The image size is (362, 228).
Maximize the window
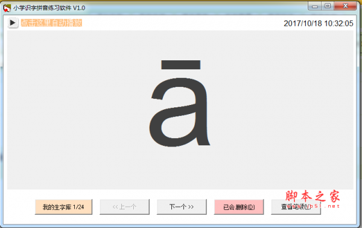point(328,6)
